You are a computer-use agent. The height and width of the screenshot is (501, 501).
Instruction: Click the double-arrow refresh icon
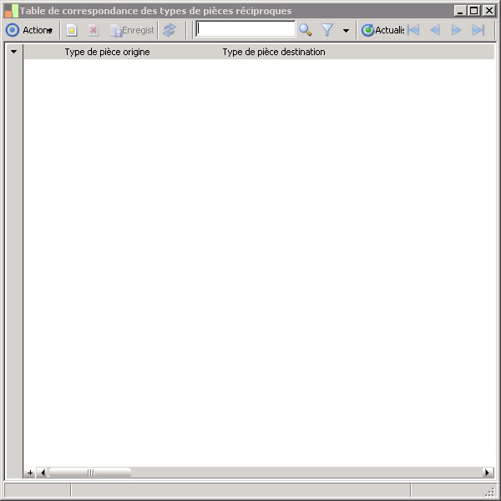click(x=170, y=30)
